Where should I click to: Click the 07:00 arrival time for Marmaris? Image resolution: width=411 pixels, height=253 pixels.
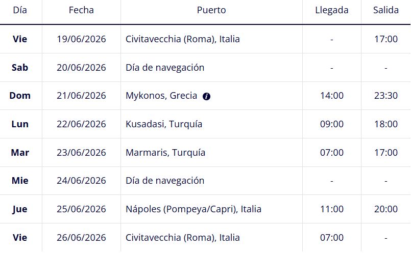pyautogui.click(x=331, y=153)
